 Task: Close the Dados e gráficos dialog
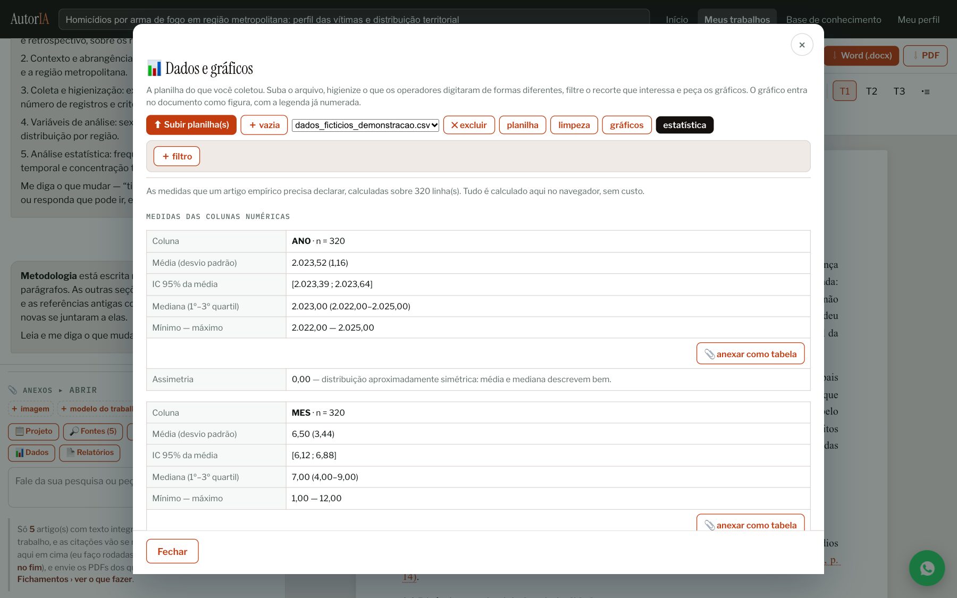coord(802,45)
